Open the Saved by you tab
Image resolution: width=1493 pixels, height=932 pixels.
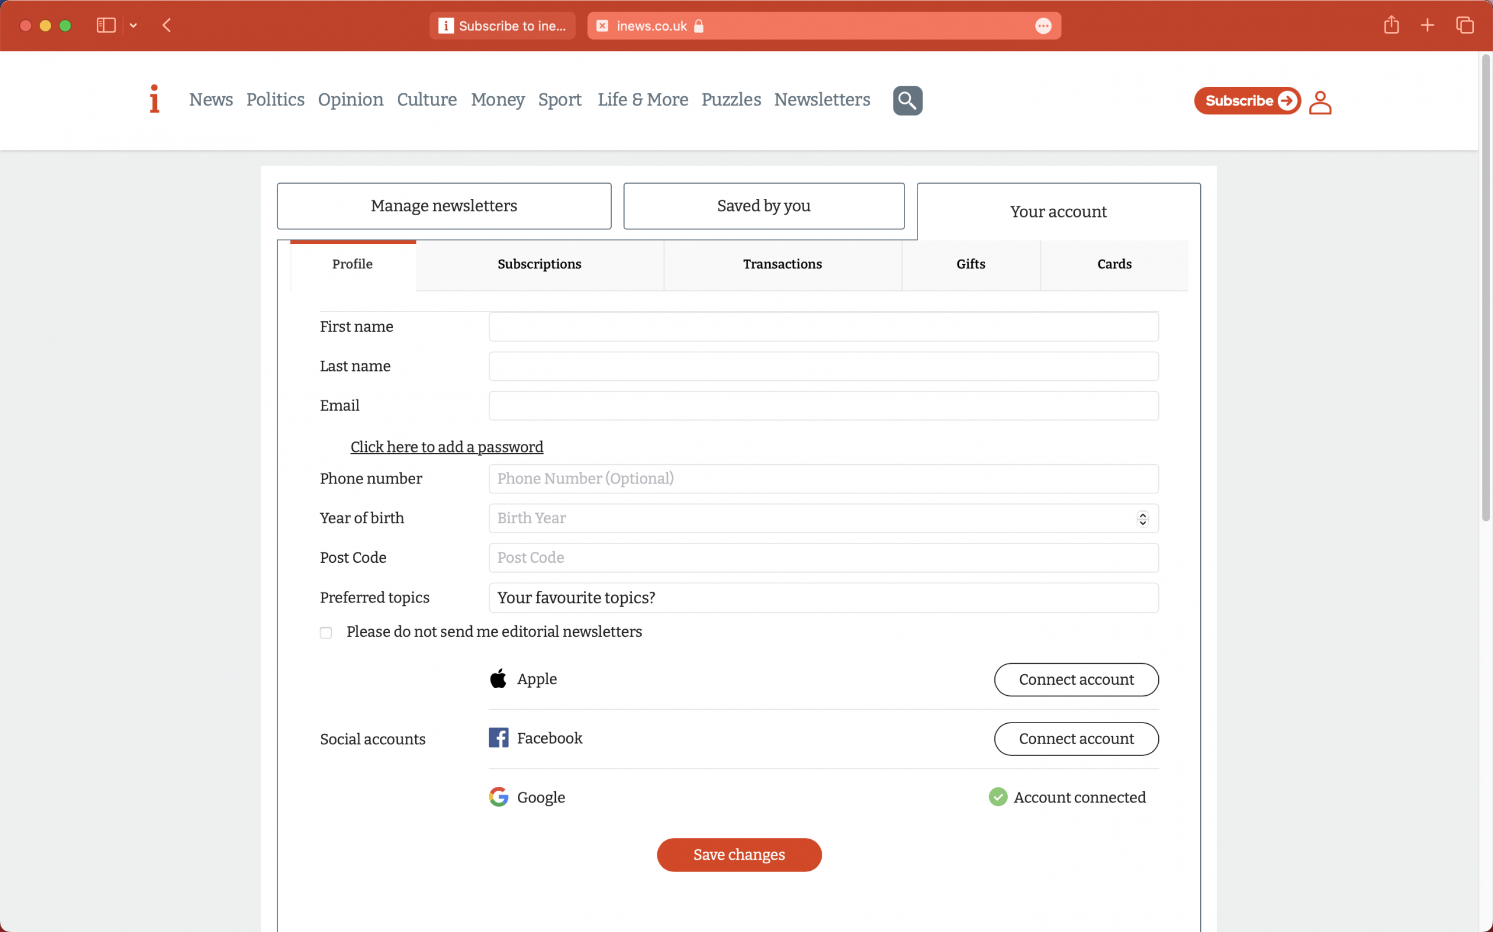(x=763, y=206)
